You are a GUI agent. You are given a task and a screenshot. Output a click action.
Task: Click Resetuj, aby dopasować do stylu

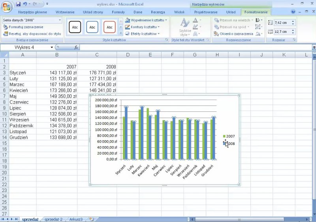(32, 34)
